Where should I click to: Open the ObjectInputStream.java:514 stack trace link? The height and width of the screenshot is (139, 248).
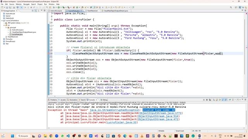158,116
